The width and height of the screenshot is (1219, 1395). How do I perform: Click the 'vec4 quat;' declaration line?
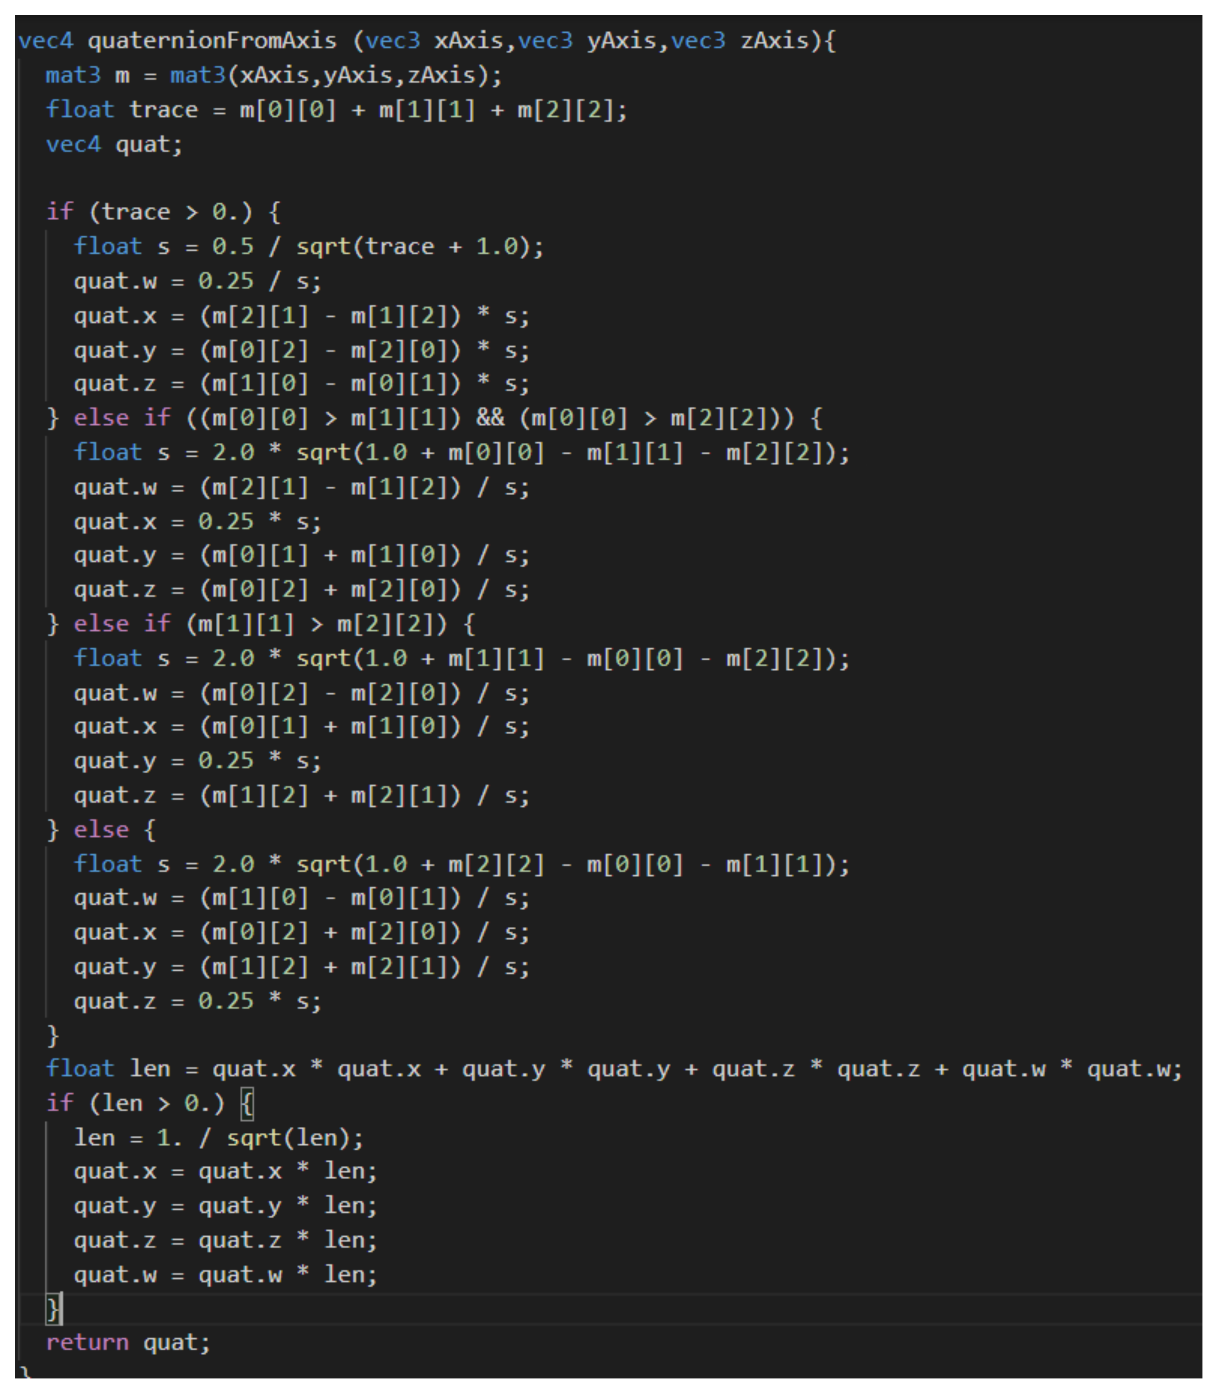tap(114, 144)
